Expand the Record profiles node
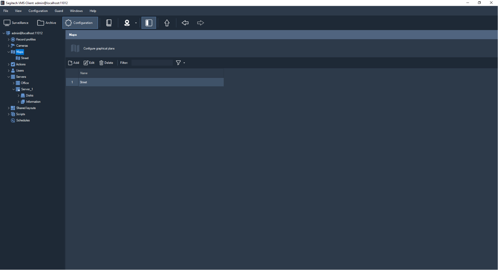Screen dimensions: 498x270 (9, 39)
